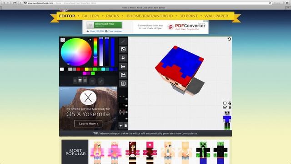This screenshot has width=291, height=164.
Task: Adjust the black-to-blue brightness slider
Action: pyautogui.click(x=107, y=52)
